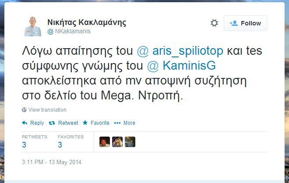Click the globe icon near View translation
The width and height of the screenshot is (289, 183).
pyautogui.click(x=24, y=109)
